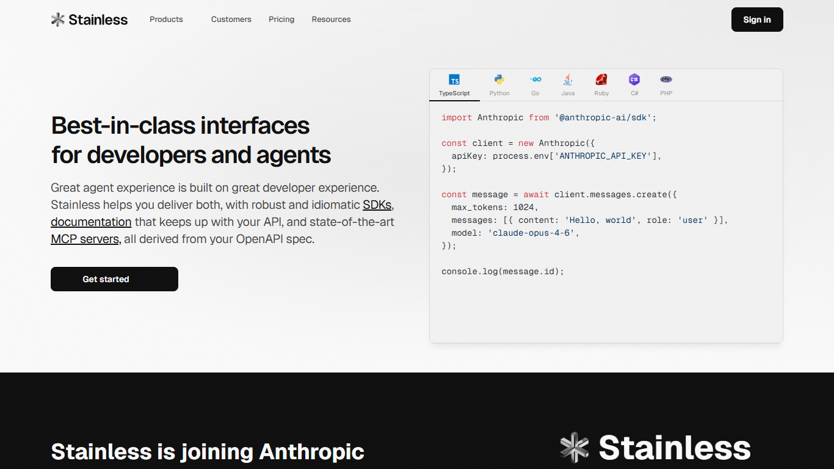Click the Sign in button
834x469 pixels.
click(x=757, y=20)
